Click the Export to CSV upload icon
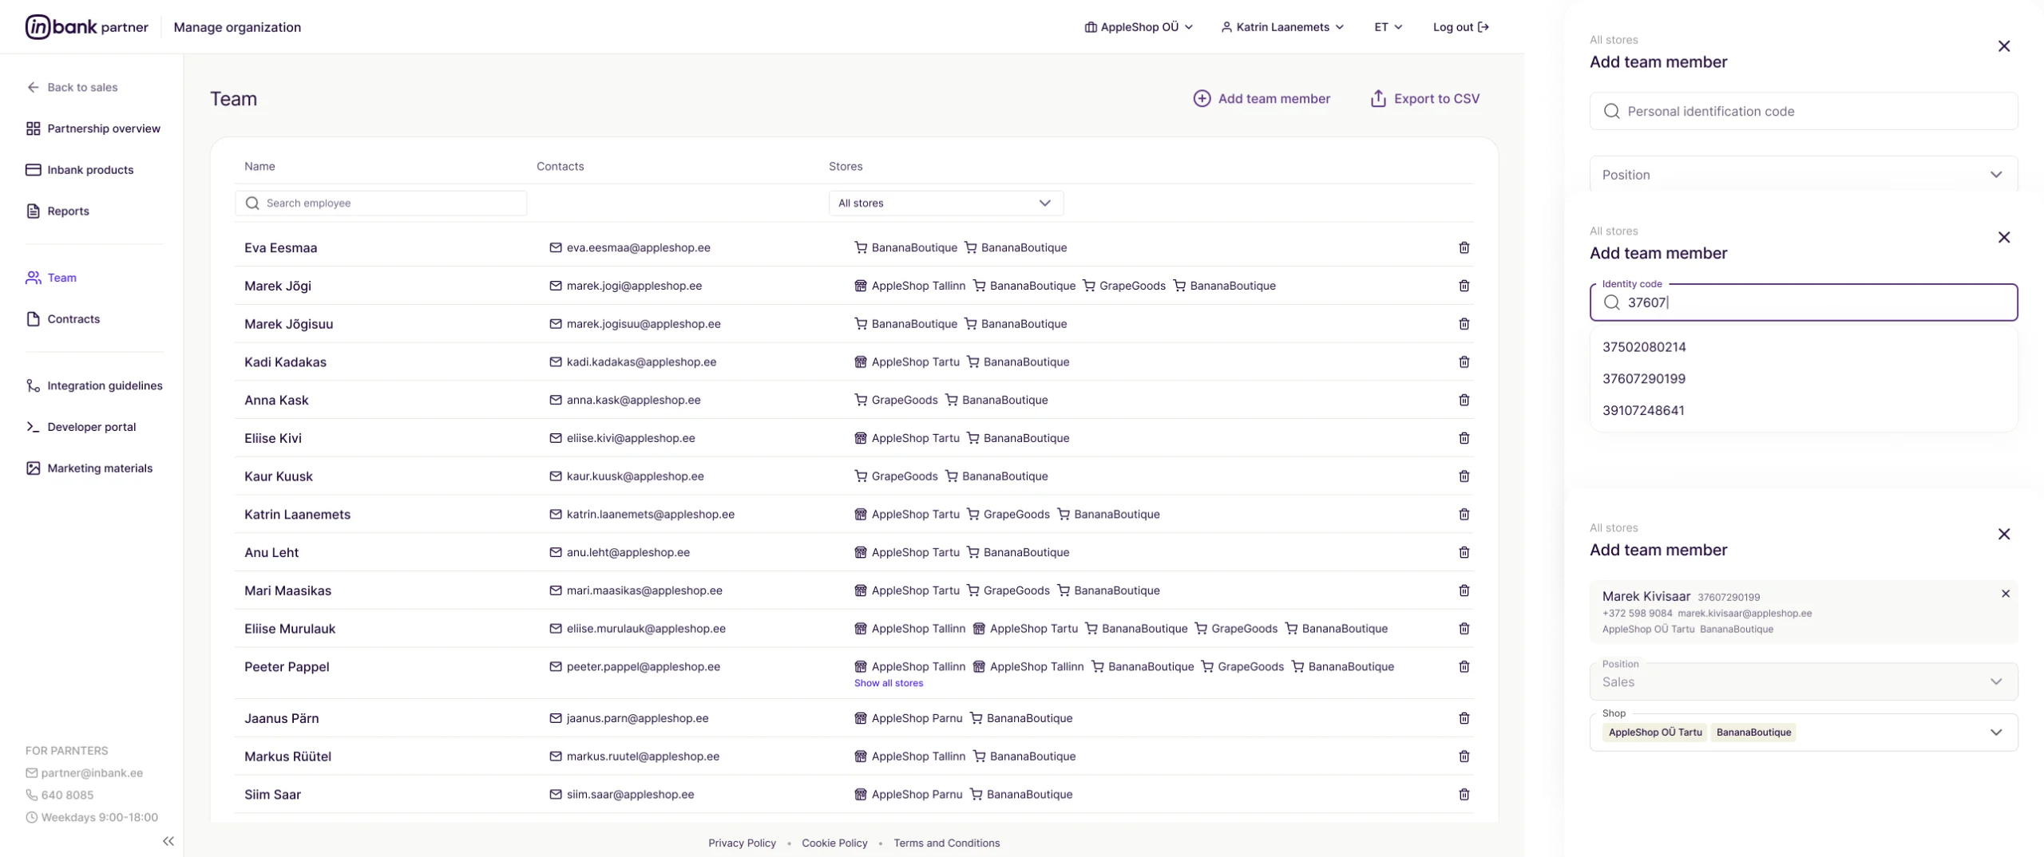Image resolution: width=2044 pixels, height=857 pixels. click(1378, 98)
